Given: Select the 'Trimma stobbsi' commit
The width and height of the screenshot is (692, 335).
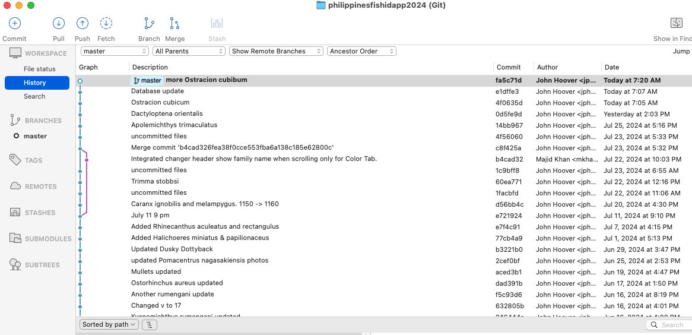Looking at the screenshot, I should [x=384, y=182].
